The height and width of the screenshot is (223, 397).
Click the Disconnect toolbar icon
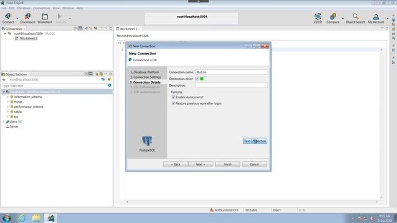(x=27, y=17)
